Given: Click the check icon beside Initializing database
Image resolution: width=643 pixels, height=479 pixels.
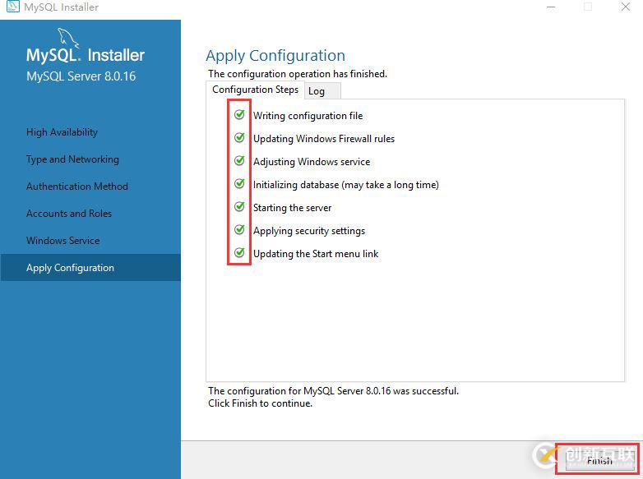Looking at the screenshot, I should [239, 183].
